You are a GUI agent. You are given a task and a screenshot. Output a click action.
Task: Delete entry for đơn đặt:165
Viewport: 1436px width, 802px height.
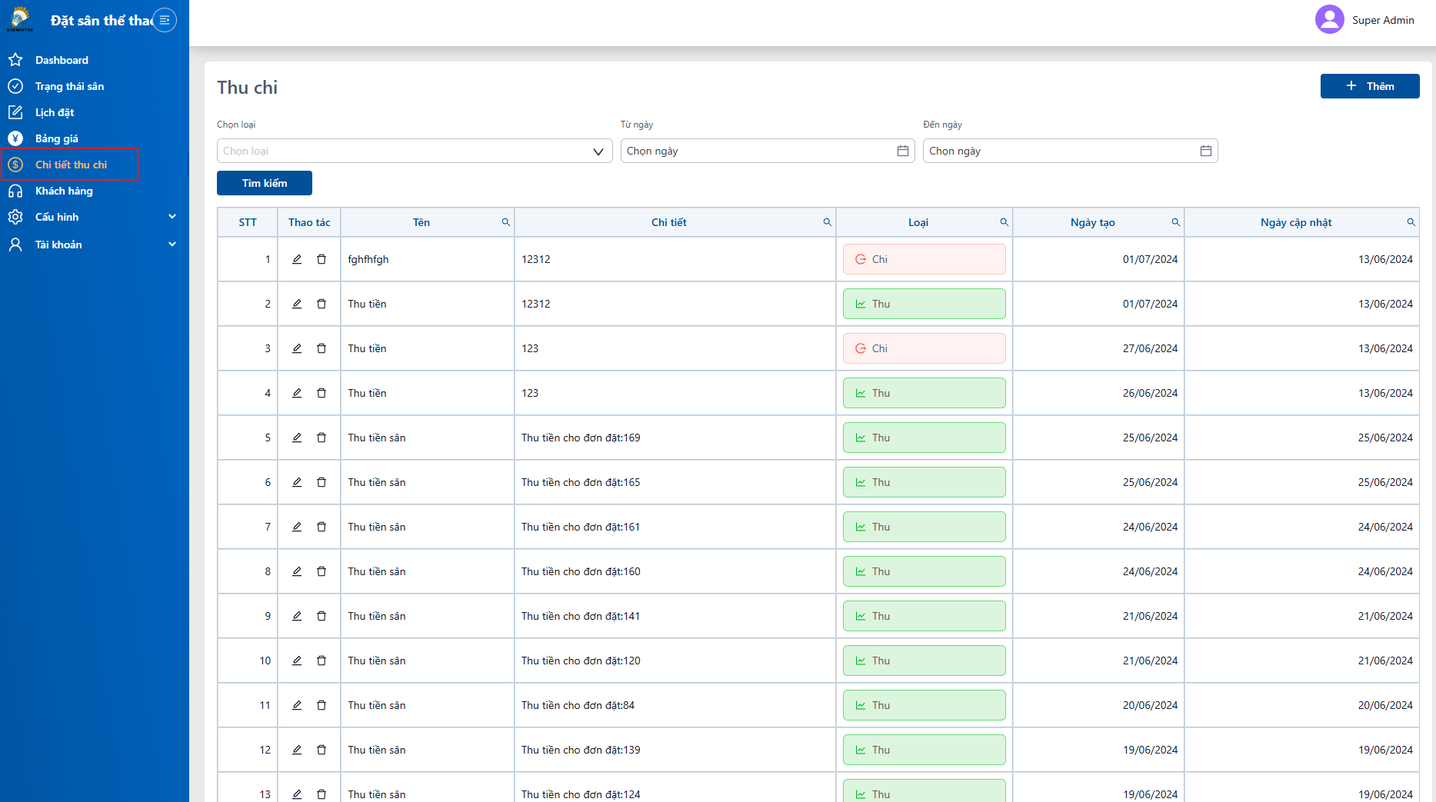click(322, 482)
